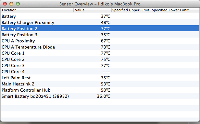Select Smart Battery bq20z451 row
200x124 pixels.
coord(100,96)
